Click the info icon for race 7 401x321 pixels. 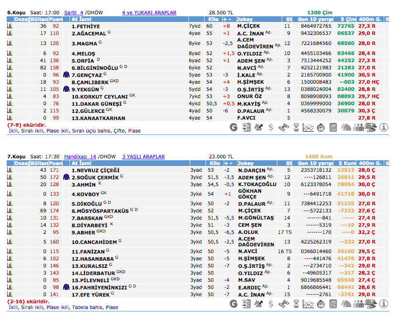point(383,304)
